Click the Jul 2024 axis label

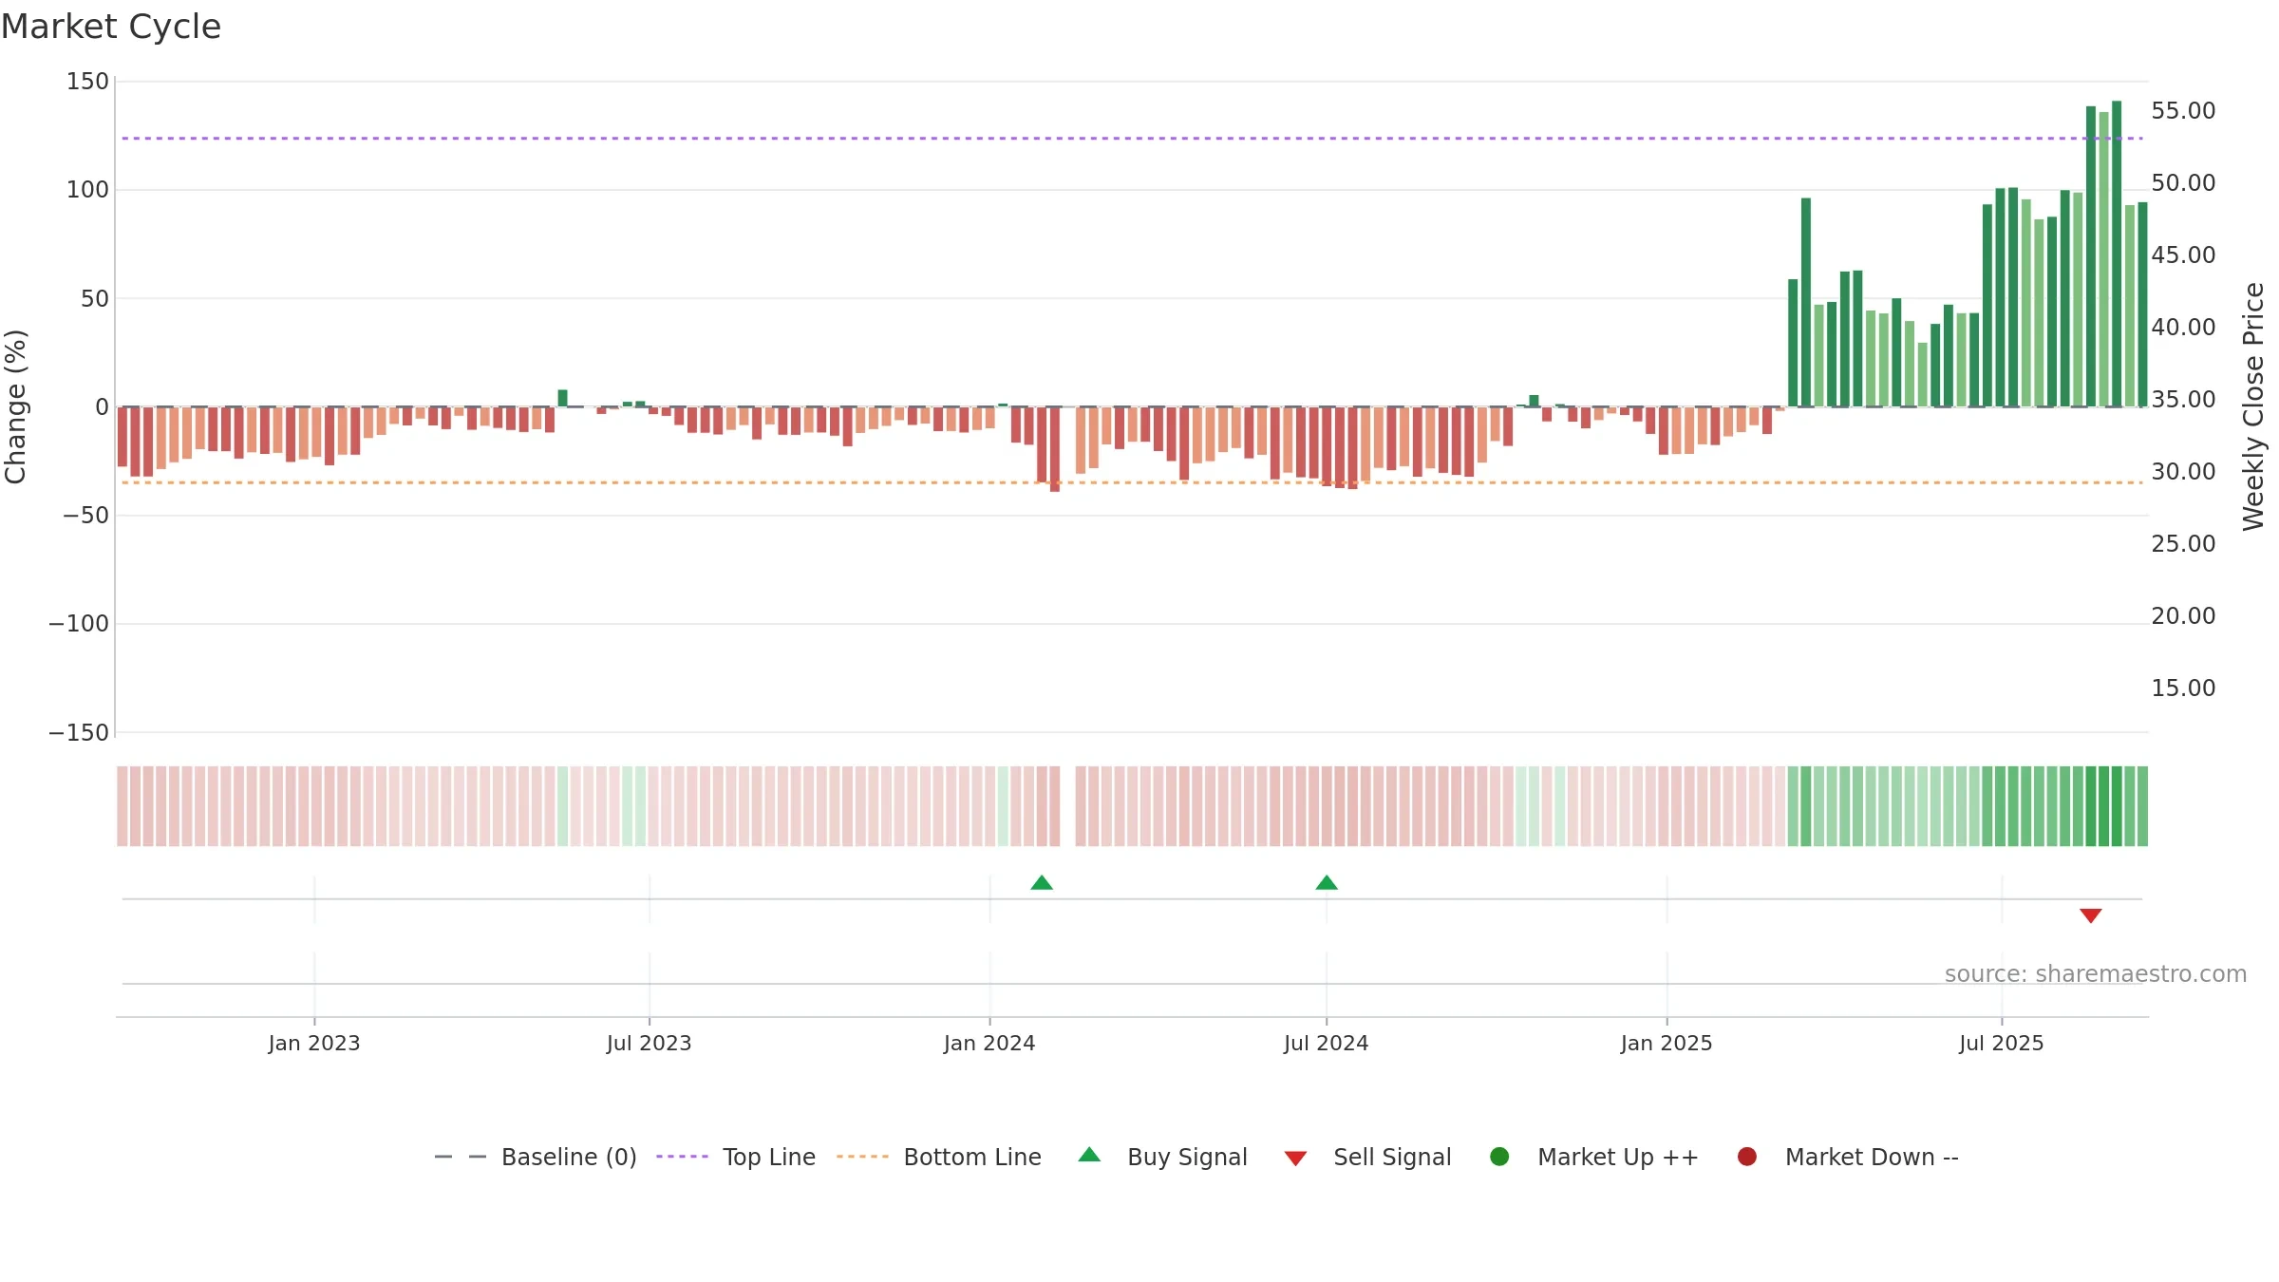(1327, 1043)
